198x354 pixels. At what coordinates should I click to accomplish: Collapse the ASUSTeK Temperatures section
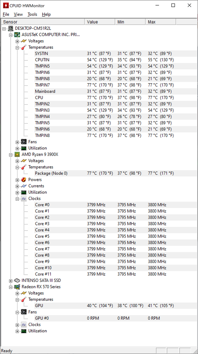[17, 48]
